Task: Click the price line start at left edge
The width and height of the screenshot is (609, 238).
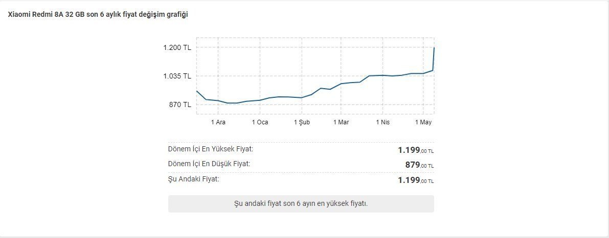Action: click(197, 91)
